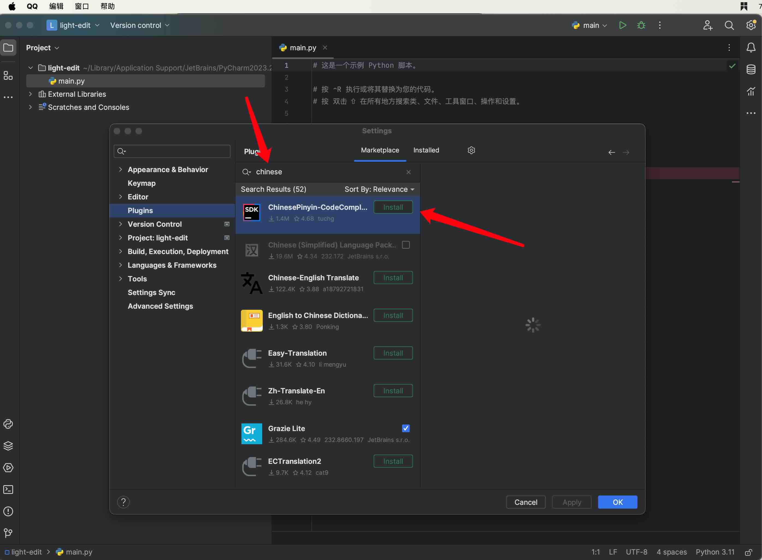The height and width of the screenshot is (560, 762).
Task: Open the Project tool window folder icon
Action: coord(8,48)
